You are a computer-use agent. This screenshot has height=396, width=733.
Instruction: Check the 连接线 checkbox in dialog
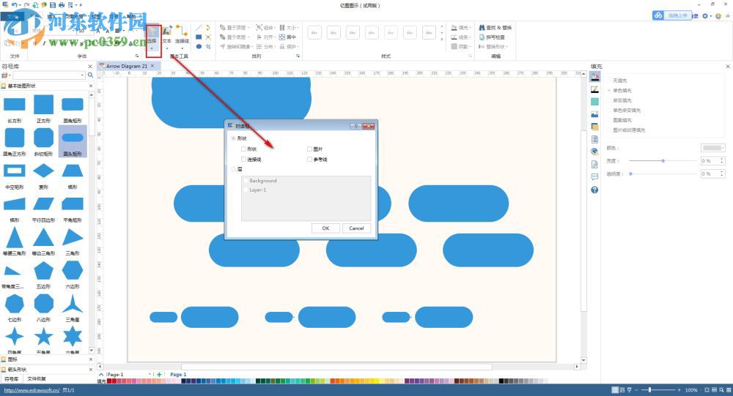pos(243,160)
